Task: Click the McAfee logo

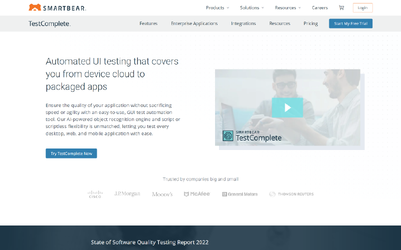Action: click(197, 194)
